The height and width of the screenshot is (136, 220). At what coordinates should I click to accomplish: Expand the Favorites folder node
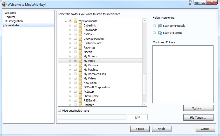pos(70,47)
